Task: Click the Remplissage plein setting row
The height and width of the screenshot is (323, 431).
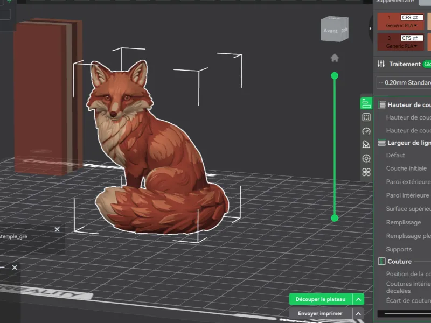Action: point(408,236)
